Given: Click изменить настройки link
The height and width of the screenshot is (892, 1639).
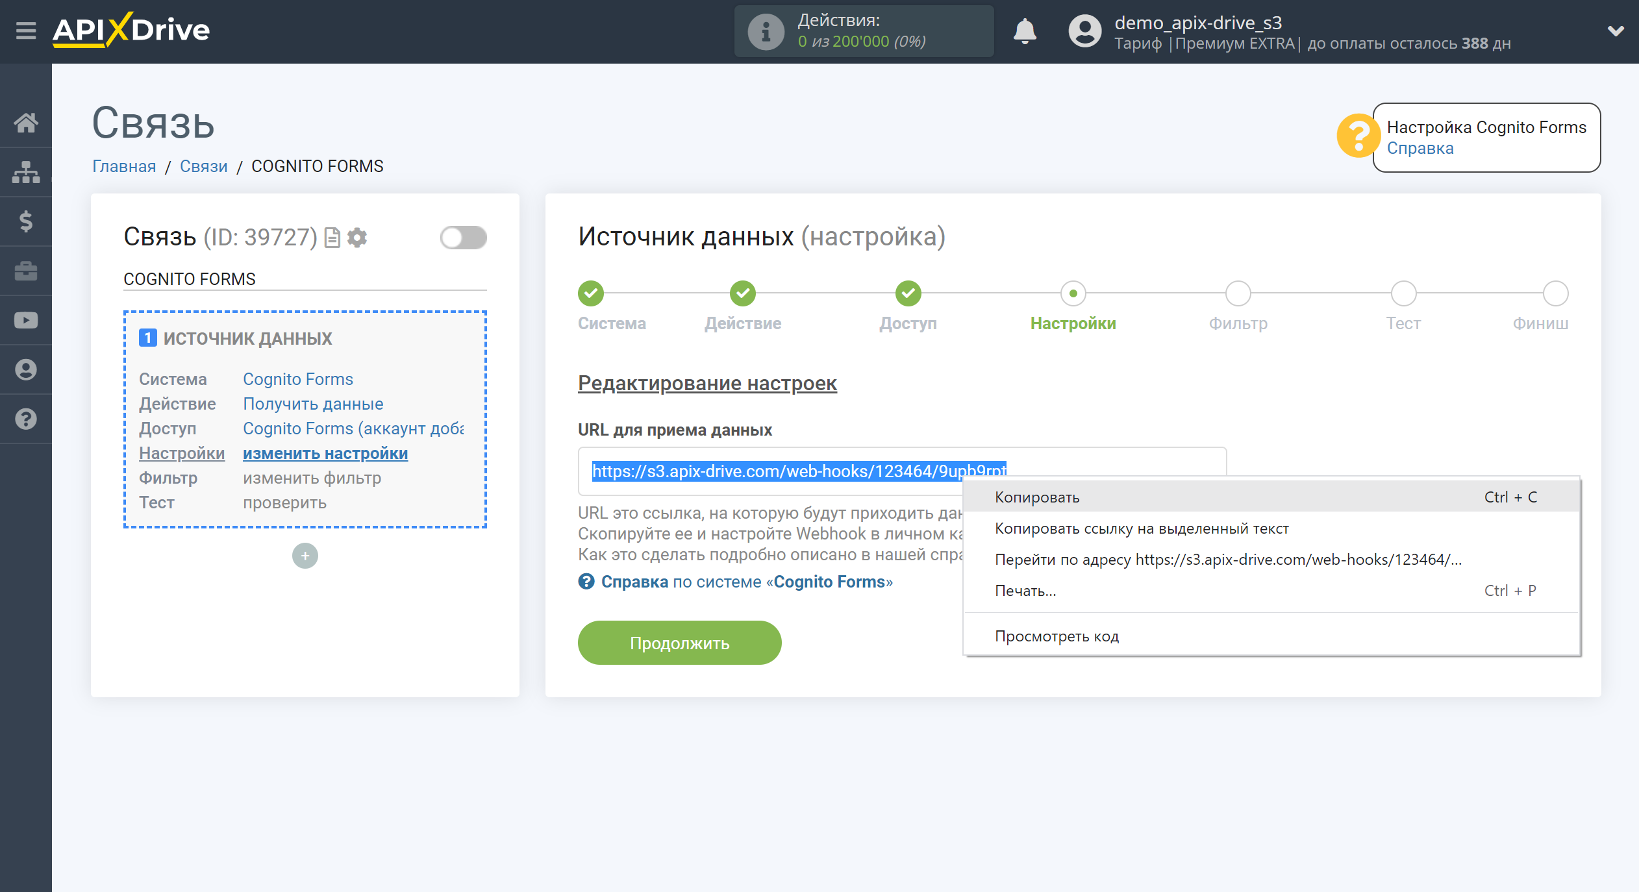Looking at the screenshot, I should point(325,453).
